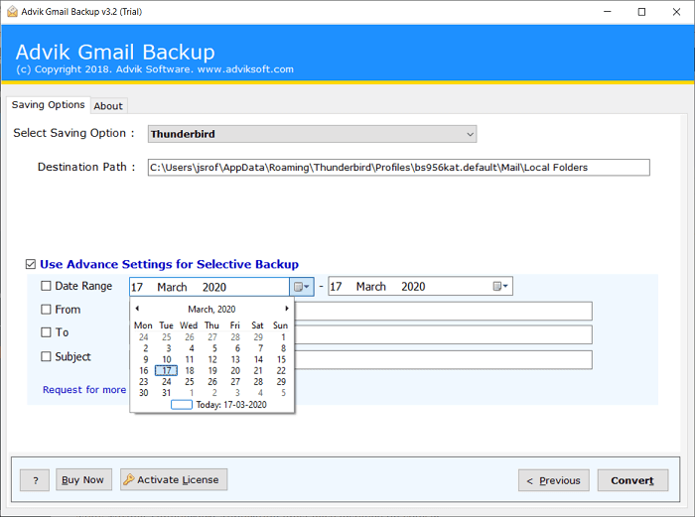This screenshot has height=517, width=695.
Task: Choose March 14 in the calendar
Action: (258, 360)
